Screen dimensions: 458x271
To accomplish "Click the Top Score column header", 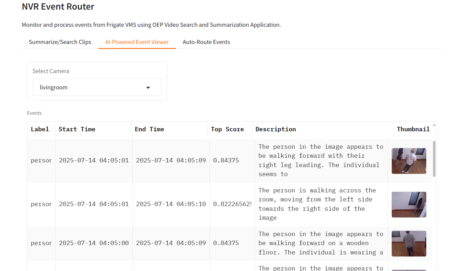I will point(227,129).
